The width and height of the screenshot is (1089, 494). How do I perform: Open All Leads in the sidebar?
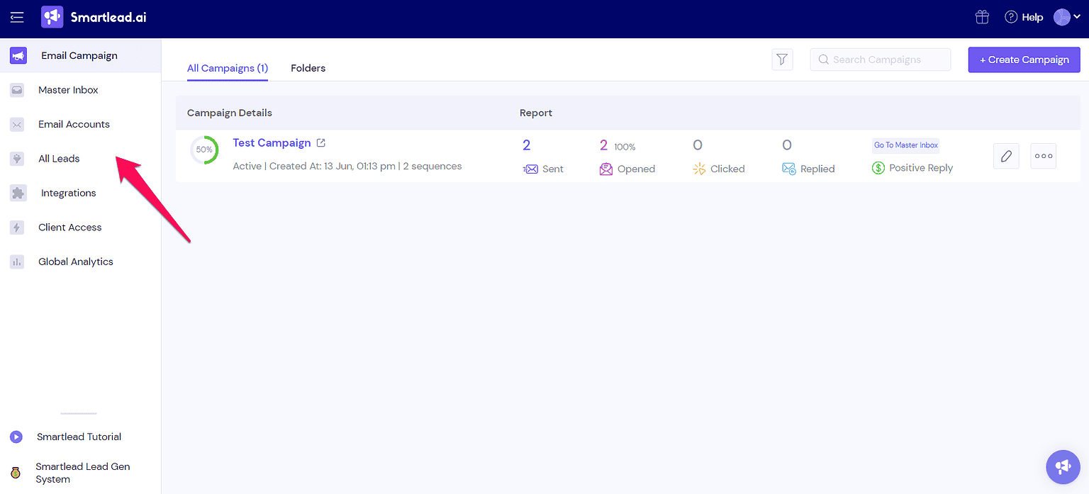click(x=58, y=158)
